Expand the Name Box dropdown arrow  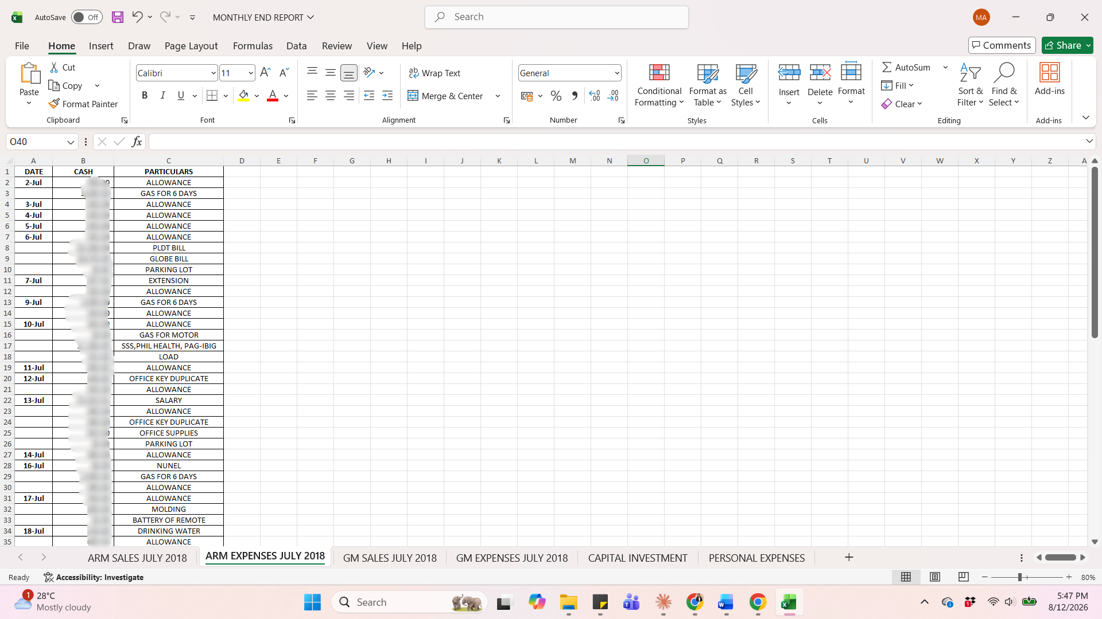71,142
